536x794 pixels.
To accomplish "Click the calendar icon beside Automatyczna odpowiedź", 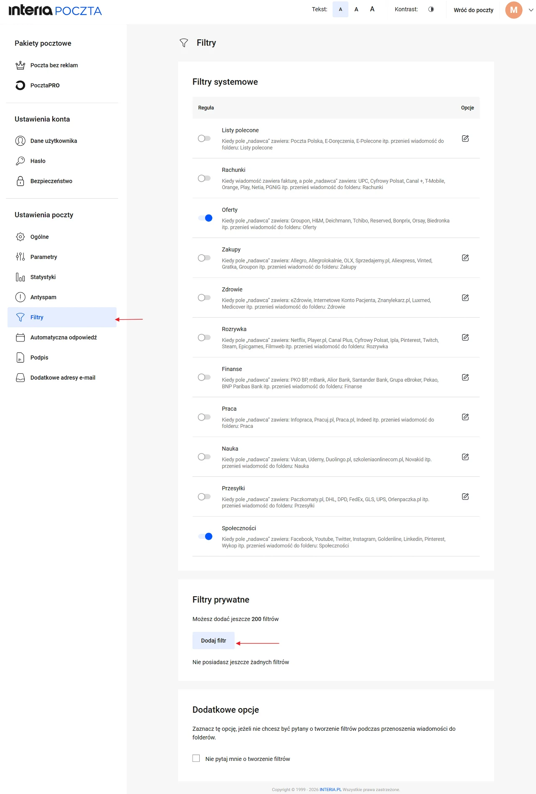I will tap(20, 337).
